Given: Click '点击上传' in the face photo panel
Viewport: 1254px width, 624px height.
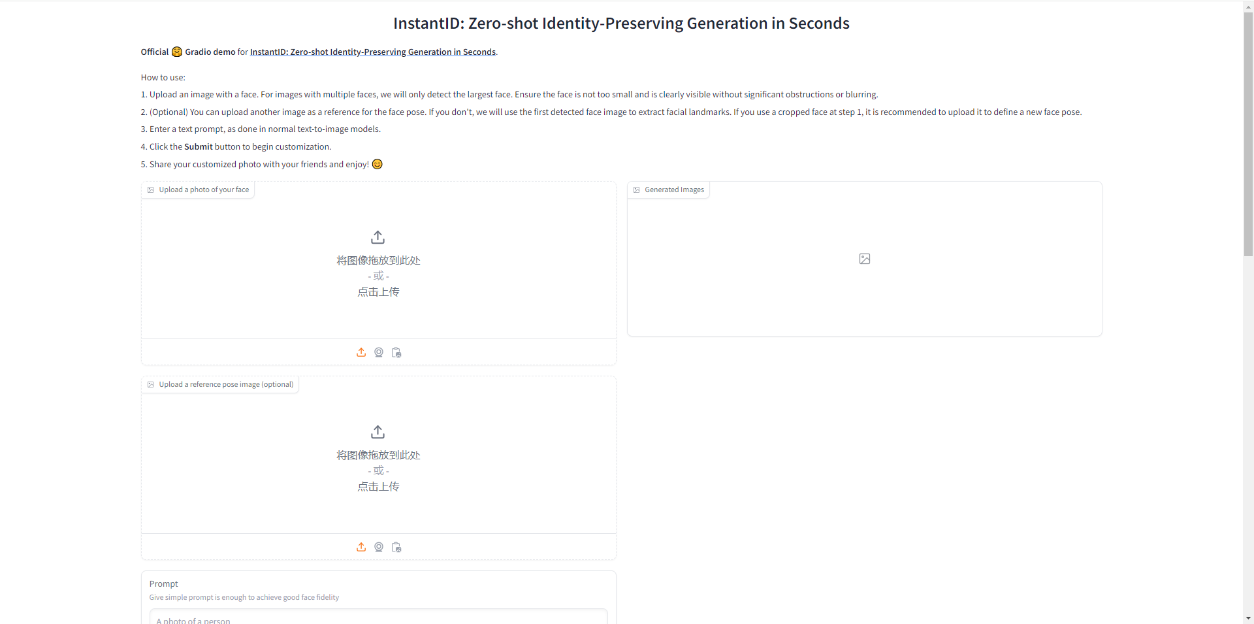Looking at the screenshot, I should (x=378, y=292).
